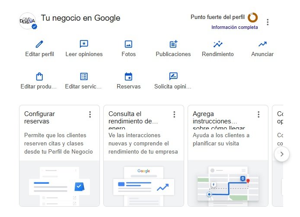This screenshot has height=217, width=300.
Task: Click the Consulta el rendimiento card title
Action: pyautogui.click(x=133, y=120)
